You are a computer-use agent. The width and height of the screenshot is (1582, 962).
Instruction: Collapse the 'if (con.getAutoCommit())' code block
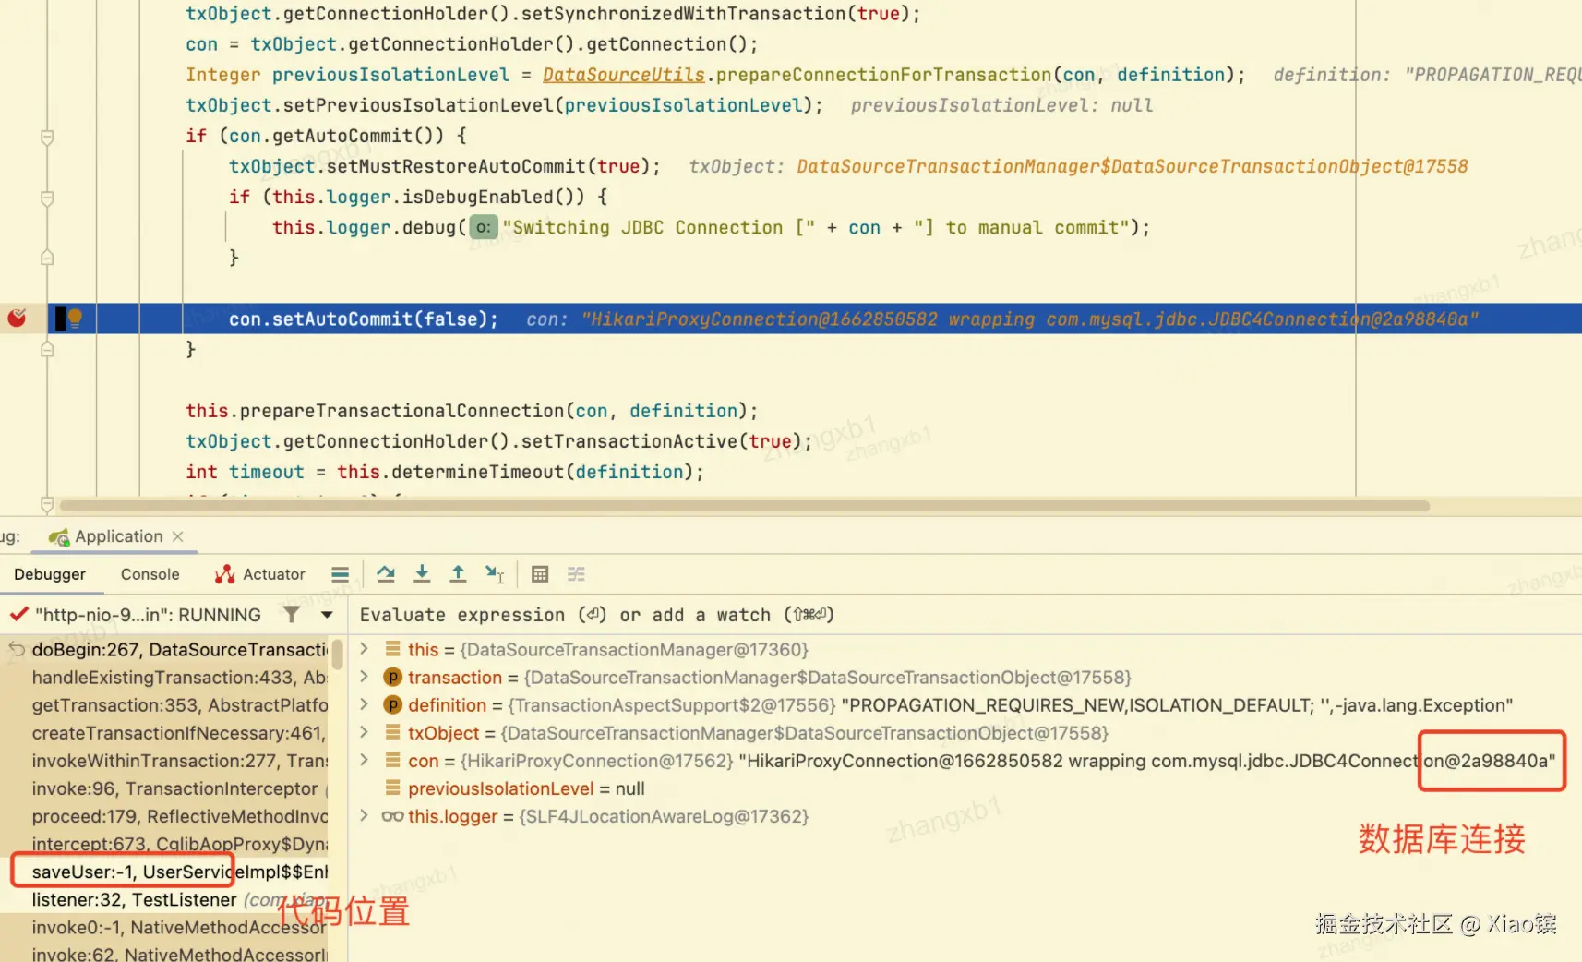(x=47, y=138)
